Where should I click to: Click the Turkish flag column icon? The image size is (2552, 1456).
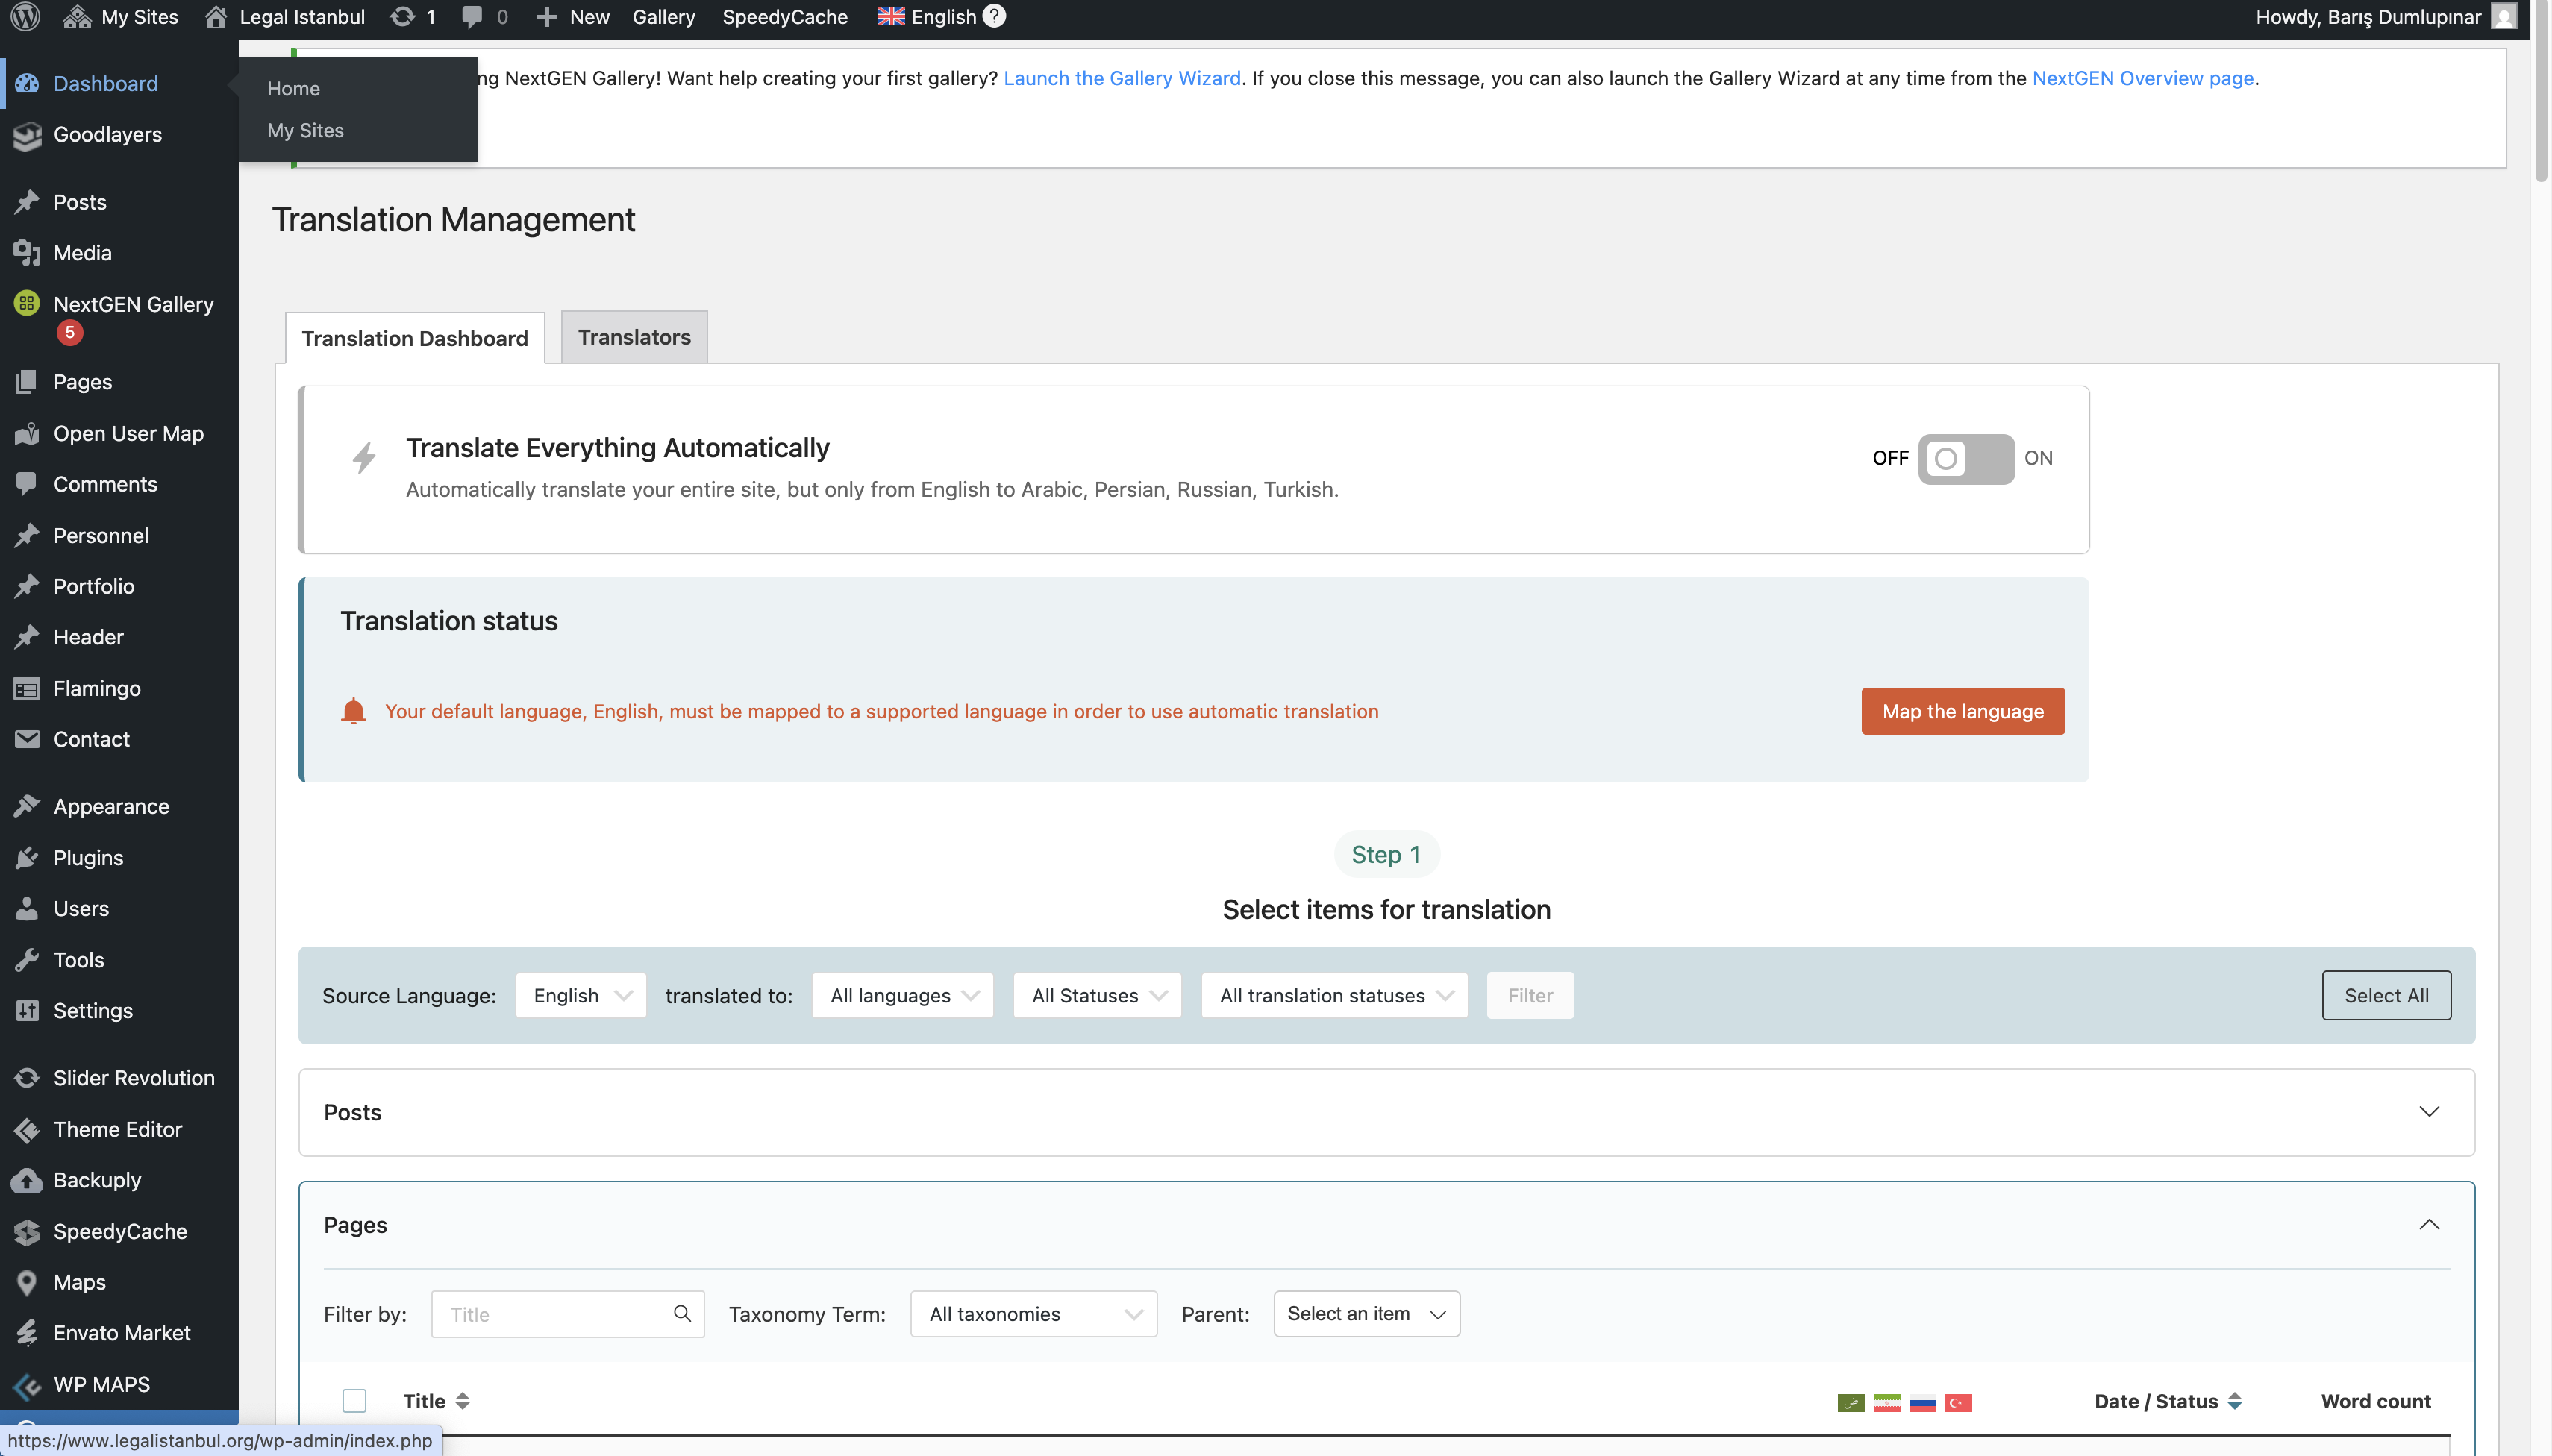coord(1959,1402)
